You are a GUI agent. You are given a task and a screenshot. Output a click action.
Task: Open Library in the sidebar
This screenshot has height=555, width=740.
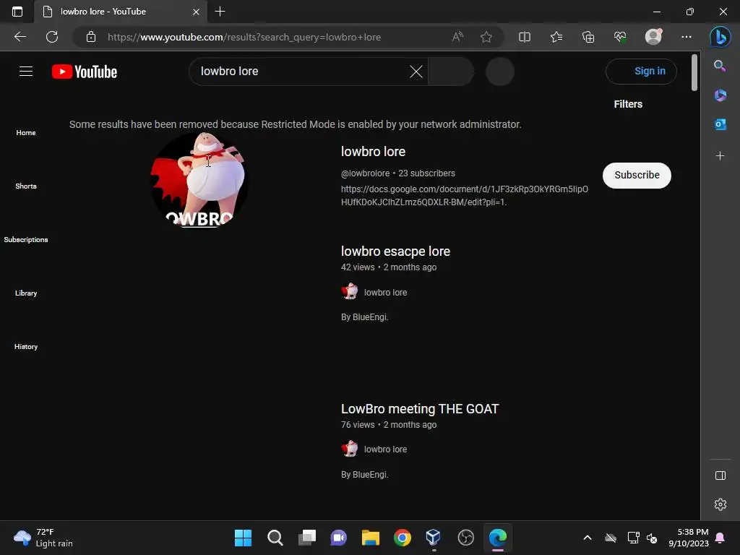pyautogui.click(x=26, y=293)
